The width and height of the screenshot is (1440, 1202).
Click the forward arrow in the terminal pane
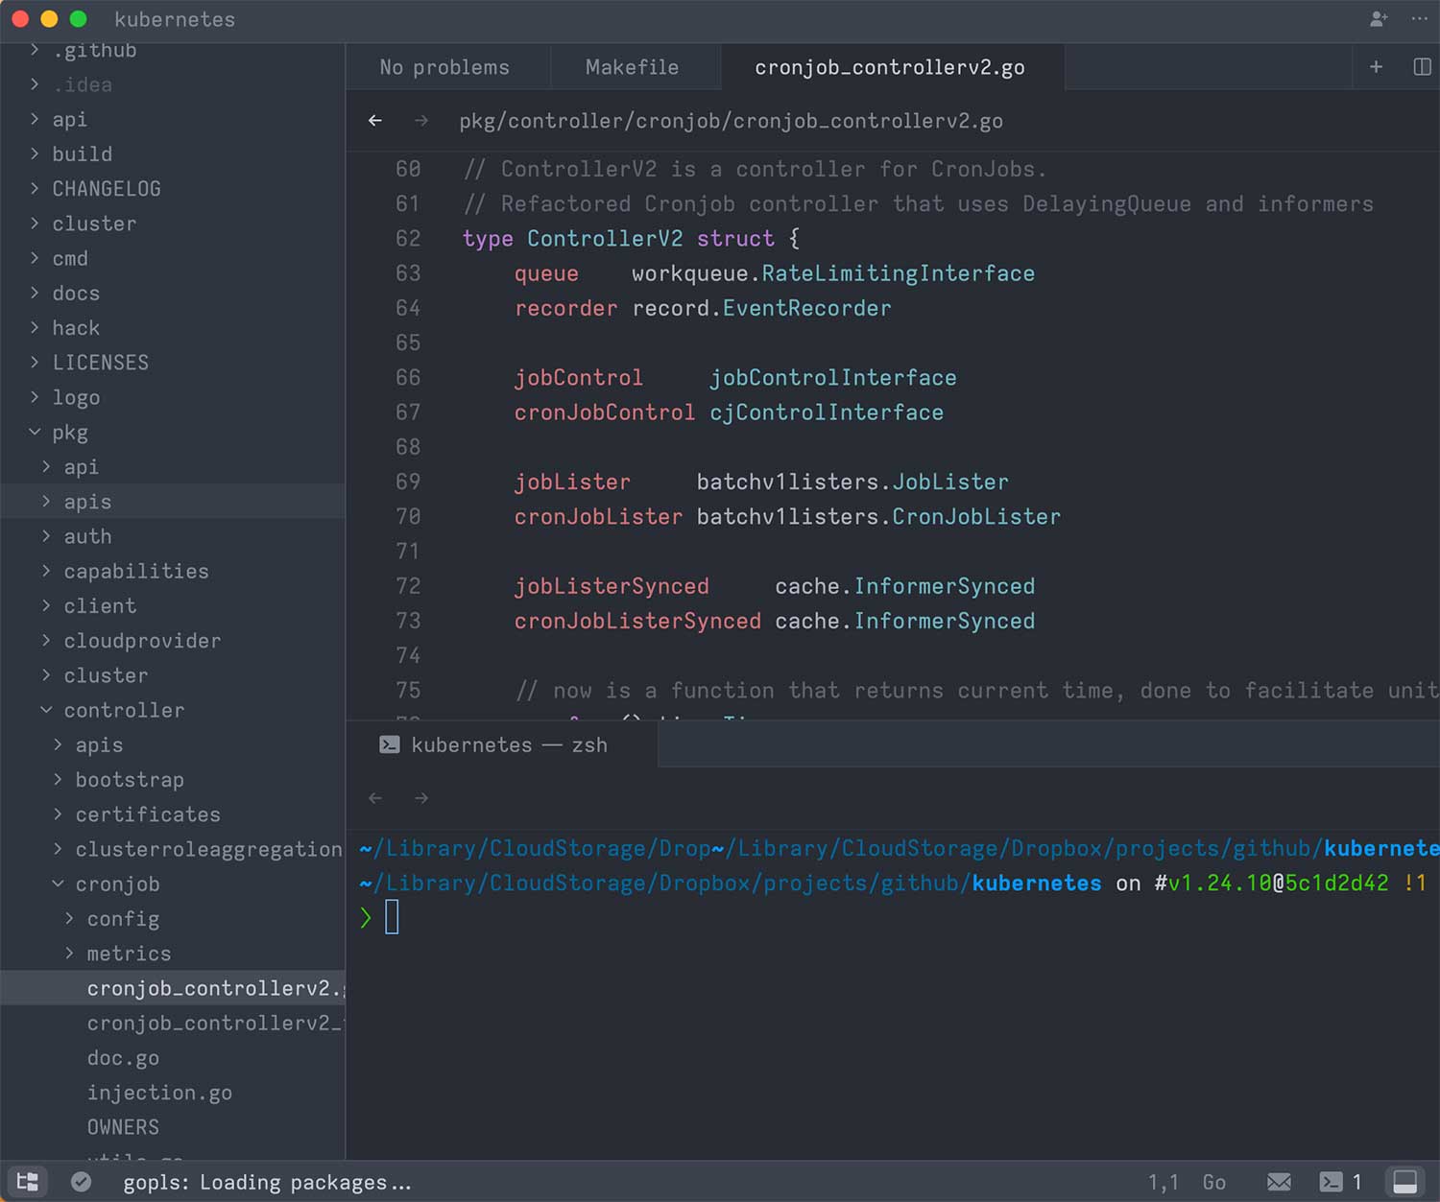(421, 798)
